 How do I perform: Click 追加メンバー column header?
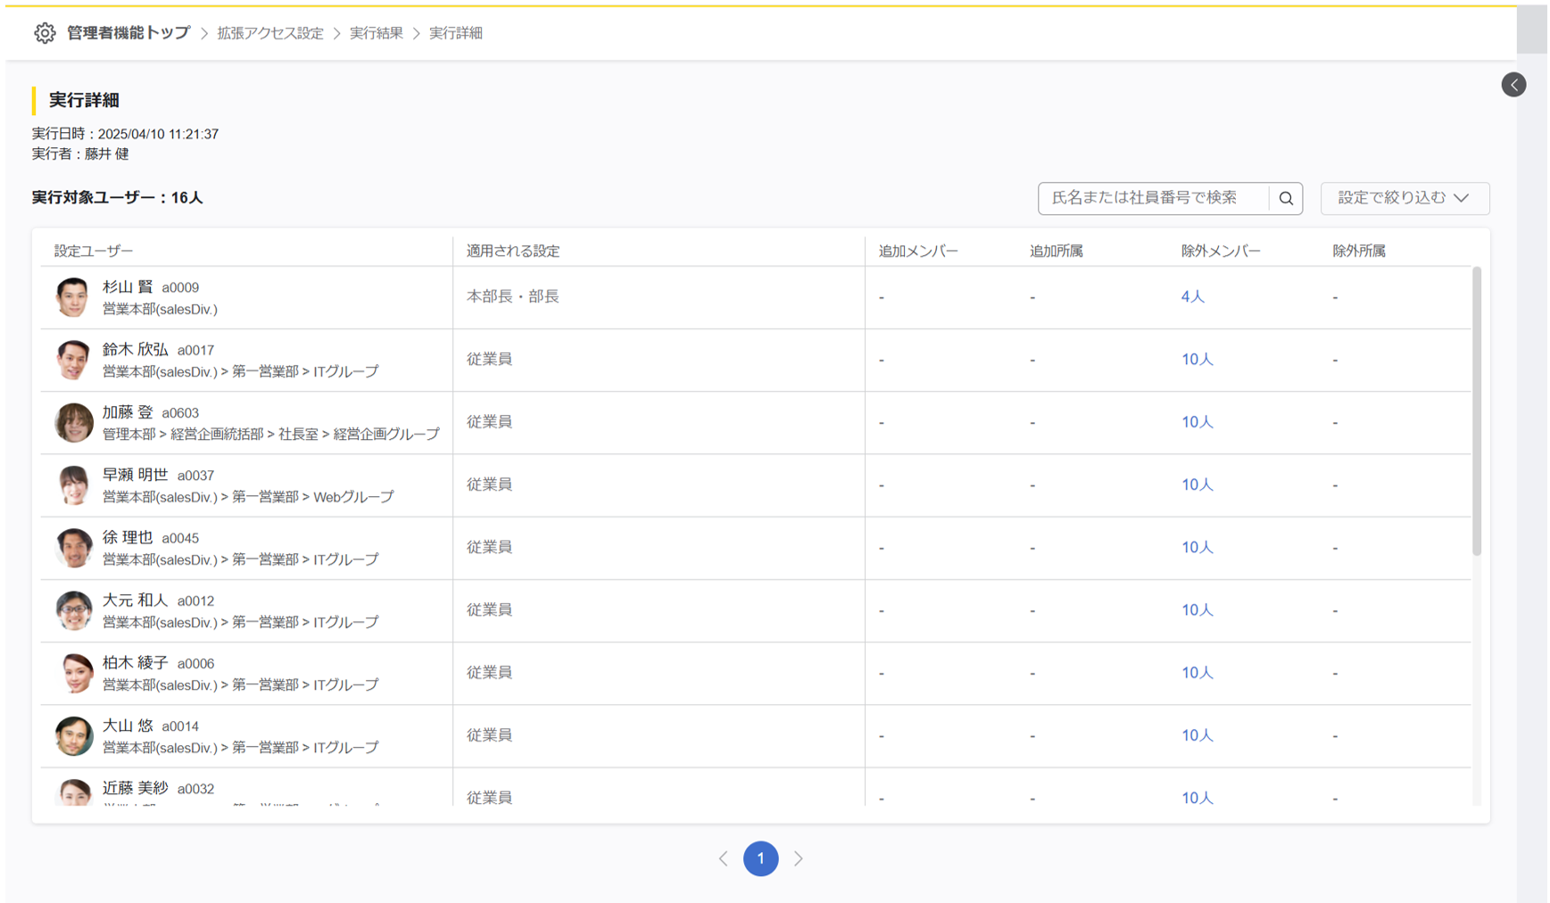(918, 251)
